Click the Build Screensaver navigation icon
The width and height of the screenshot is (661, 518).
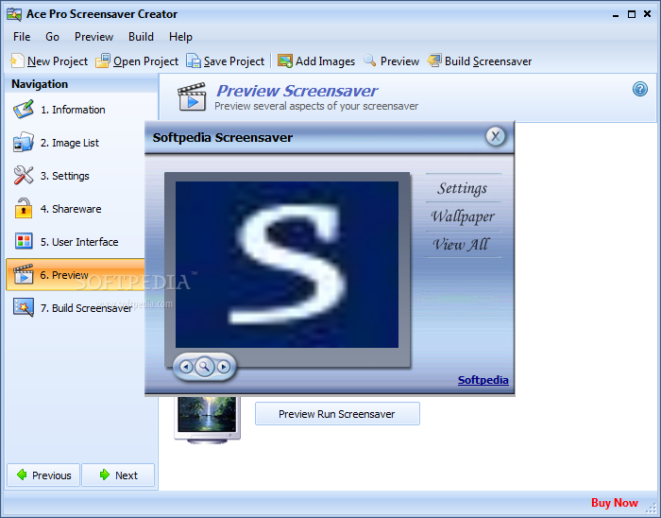point(24,307)
